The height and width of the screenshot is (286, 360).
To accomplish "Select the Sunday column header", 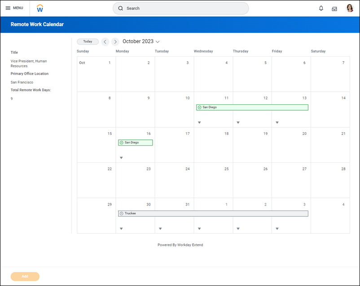I will point(83,51).
